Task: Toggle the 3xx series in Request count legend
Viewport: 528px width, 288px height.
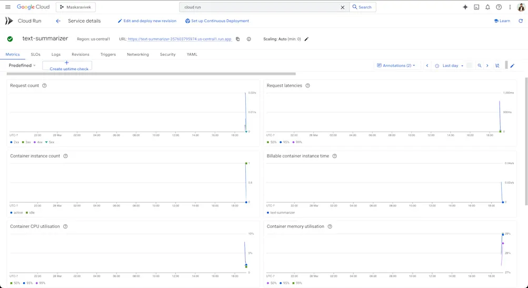Action: [x=26, y=142]
